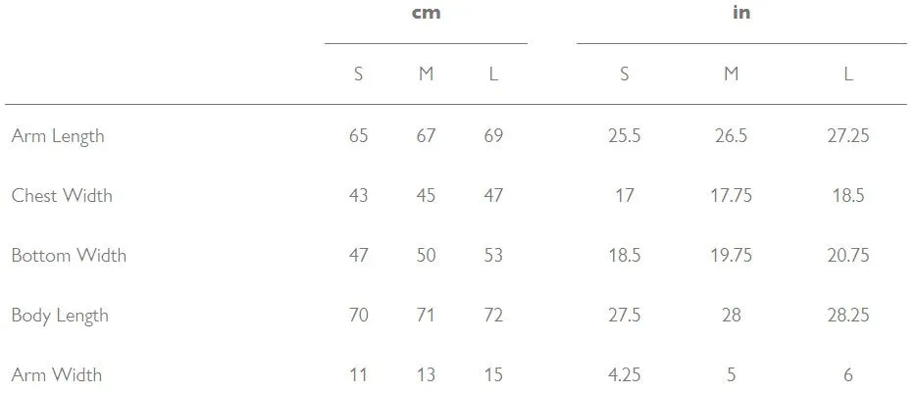The width and height of the screenshot is (915, 393).
Task: Click the S column under in
Action: pyautogui.click(x=625, y=74)
